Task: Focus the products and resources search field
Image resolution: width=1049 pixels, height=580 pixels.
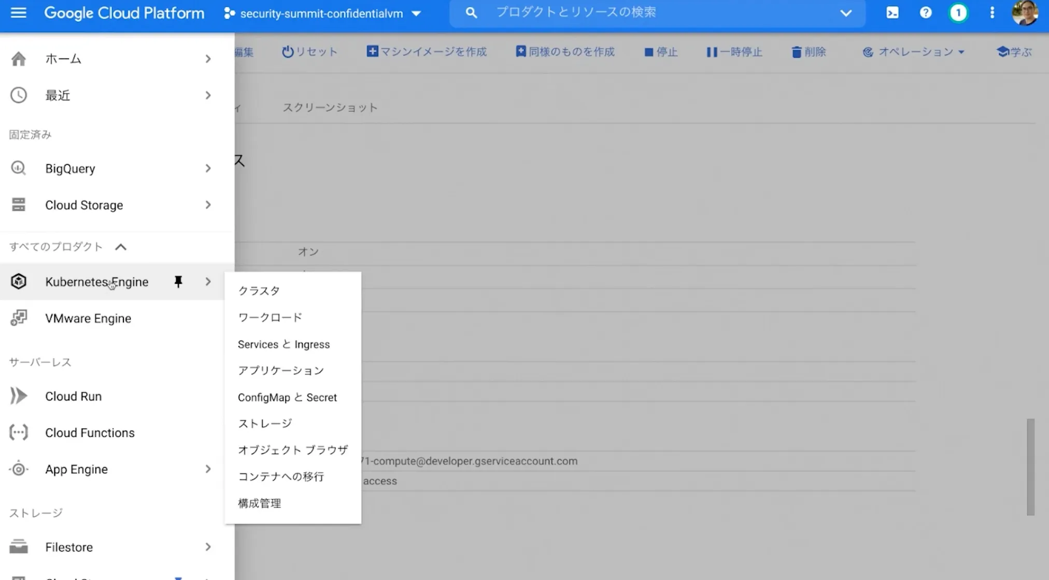Action: pyautogui.click(x=657, y=12)
